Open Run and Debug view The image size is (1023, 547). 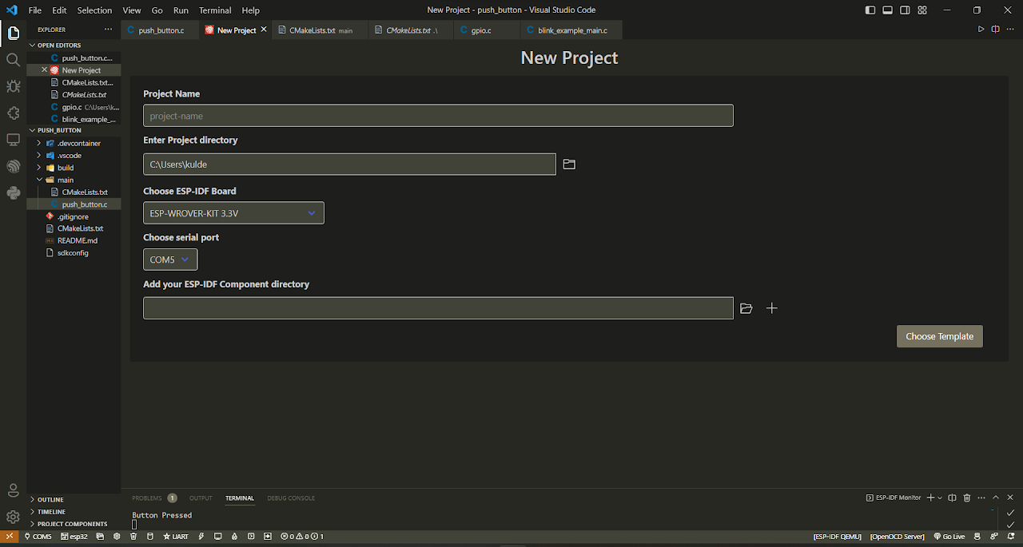[13, 86]
